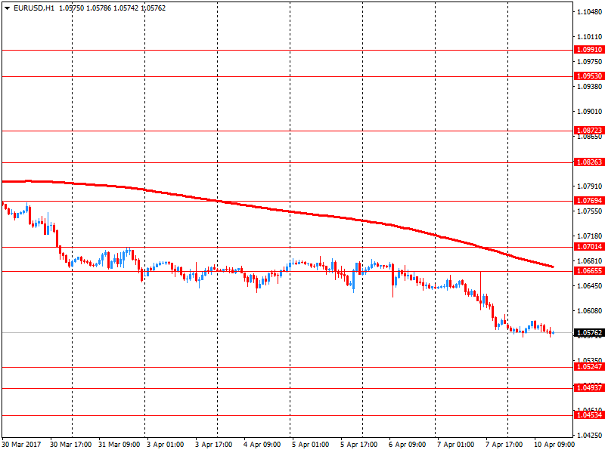
Task: Click the 4 Apr 09:00 time axis label
Action: click(x=262, y=445)
